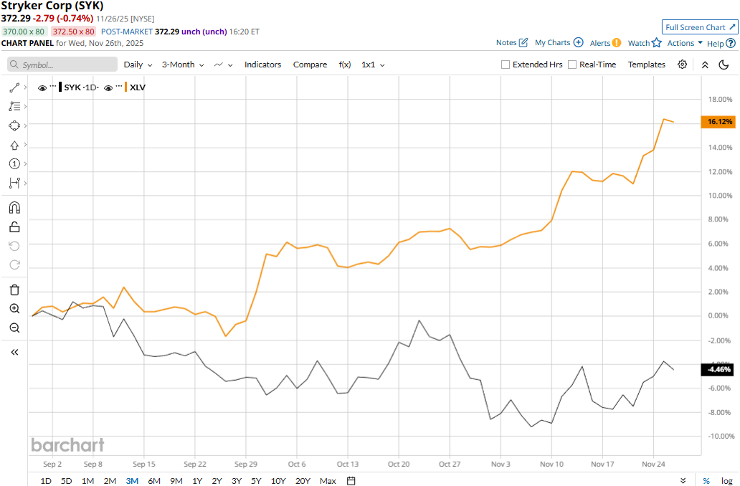Open the Alerts warning icon
This screenshot has width=740, height=486.
click(617, 43)
